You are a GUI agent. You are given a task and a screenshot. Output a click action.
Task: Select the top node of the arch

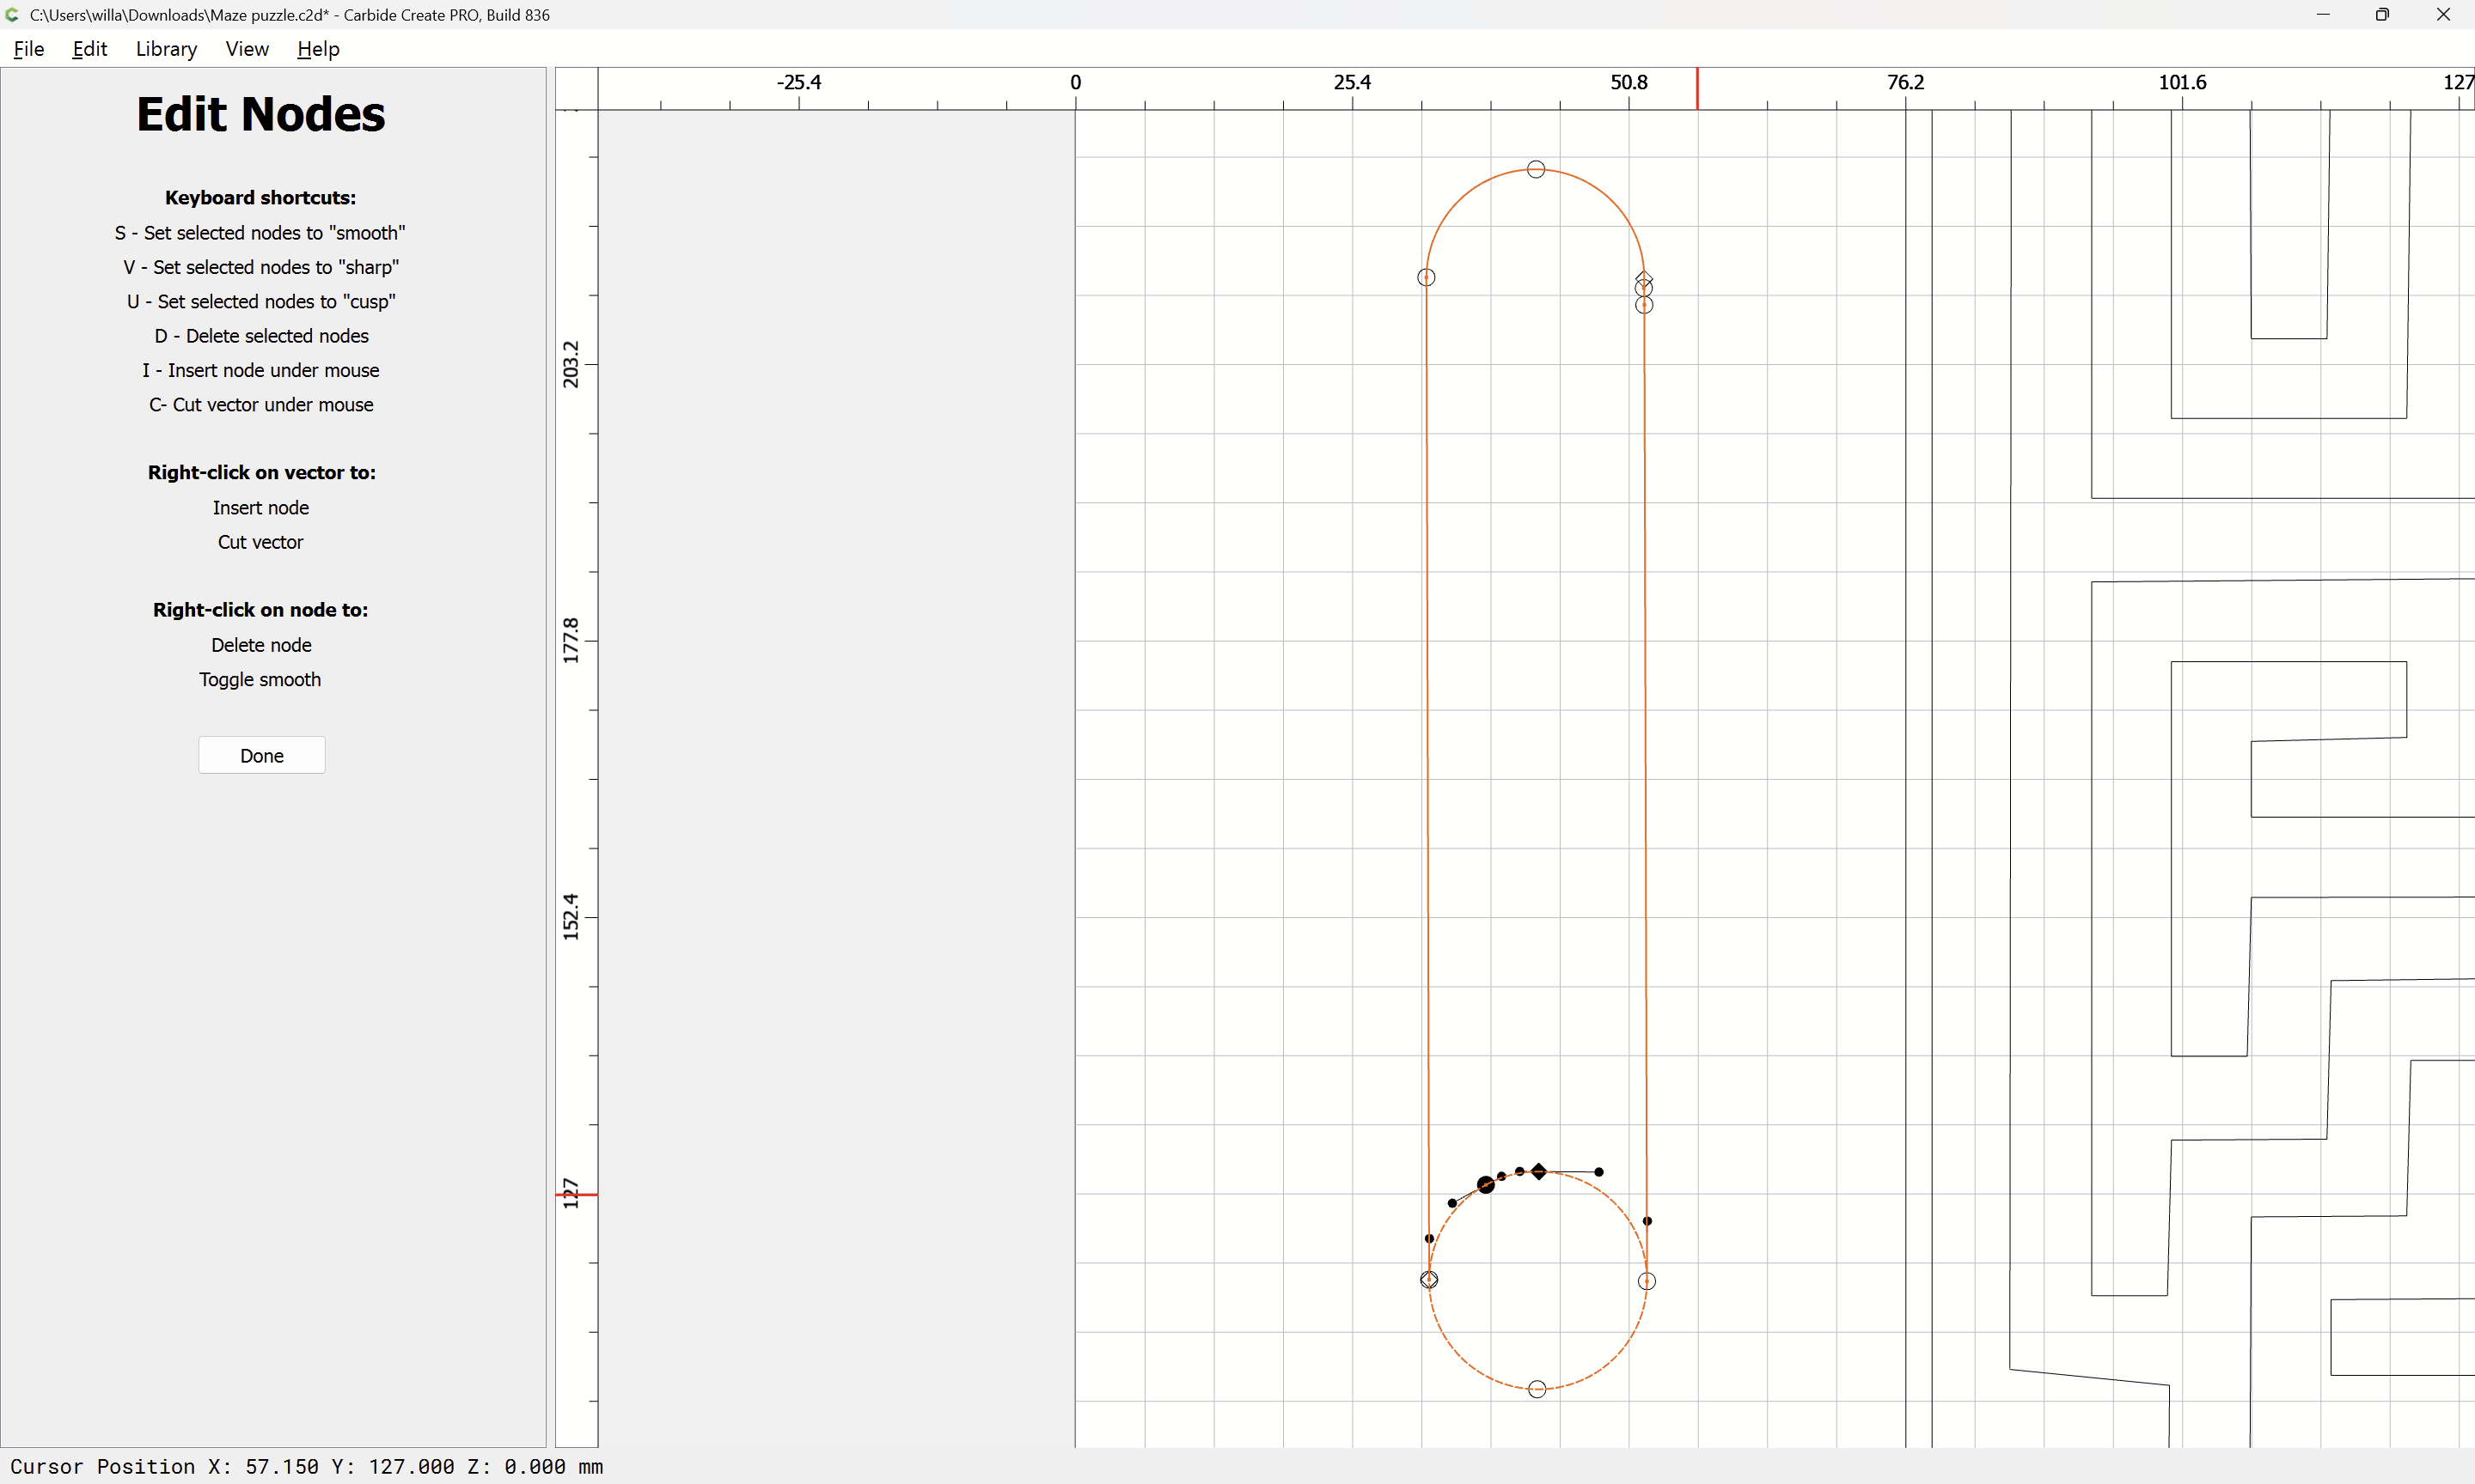tap(1536, 169)
